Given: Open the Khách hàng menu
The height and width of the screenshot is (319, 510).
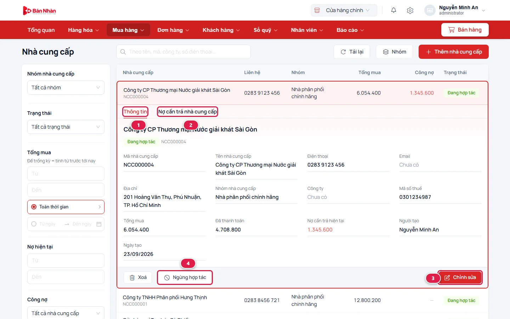Looking at the screenshot, I should point(221,30).
